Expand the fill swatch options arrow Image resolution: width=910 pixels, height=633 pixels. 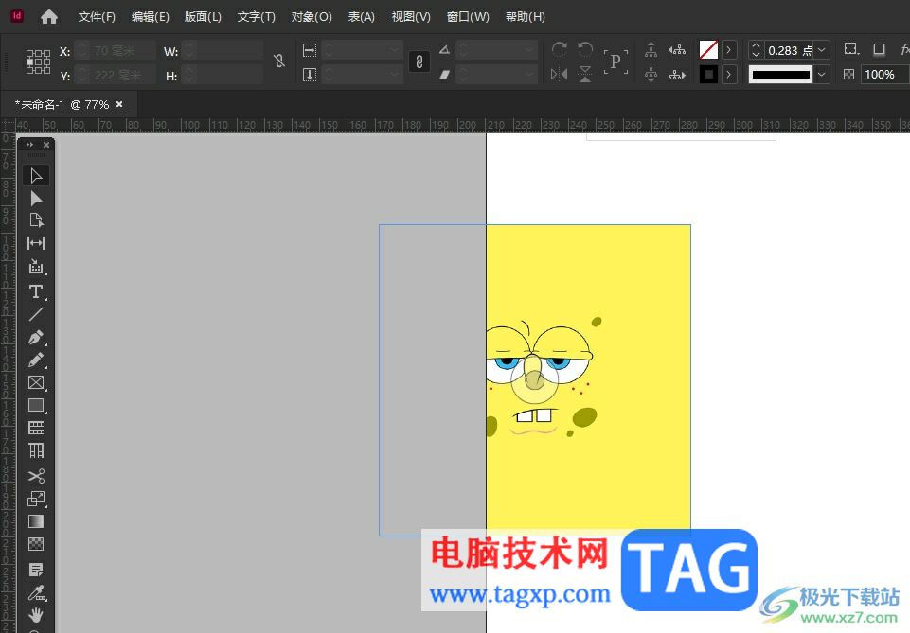(x=729, y=50)
